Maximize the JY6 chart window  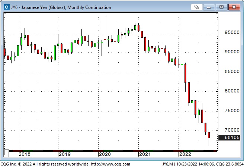click(x=221, y=7)
